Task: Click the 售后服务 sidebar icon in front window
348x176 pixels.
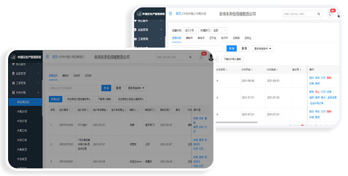Action: [13, 64]
